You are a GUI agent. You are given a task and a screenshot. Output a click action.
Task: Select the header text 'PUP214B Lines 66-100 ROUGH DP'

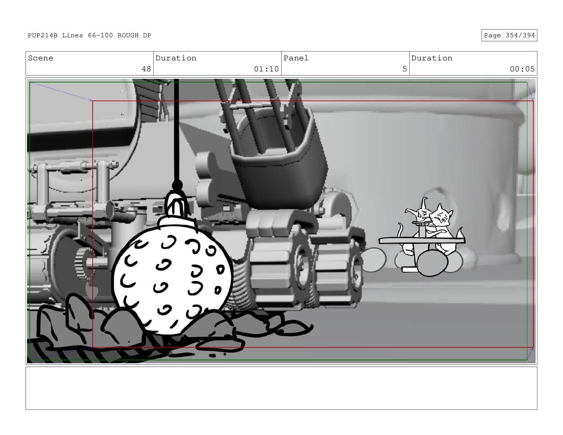coord(89,36)
